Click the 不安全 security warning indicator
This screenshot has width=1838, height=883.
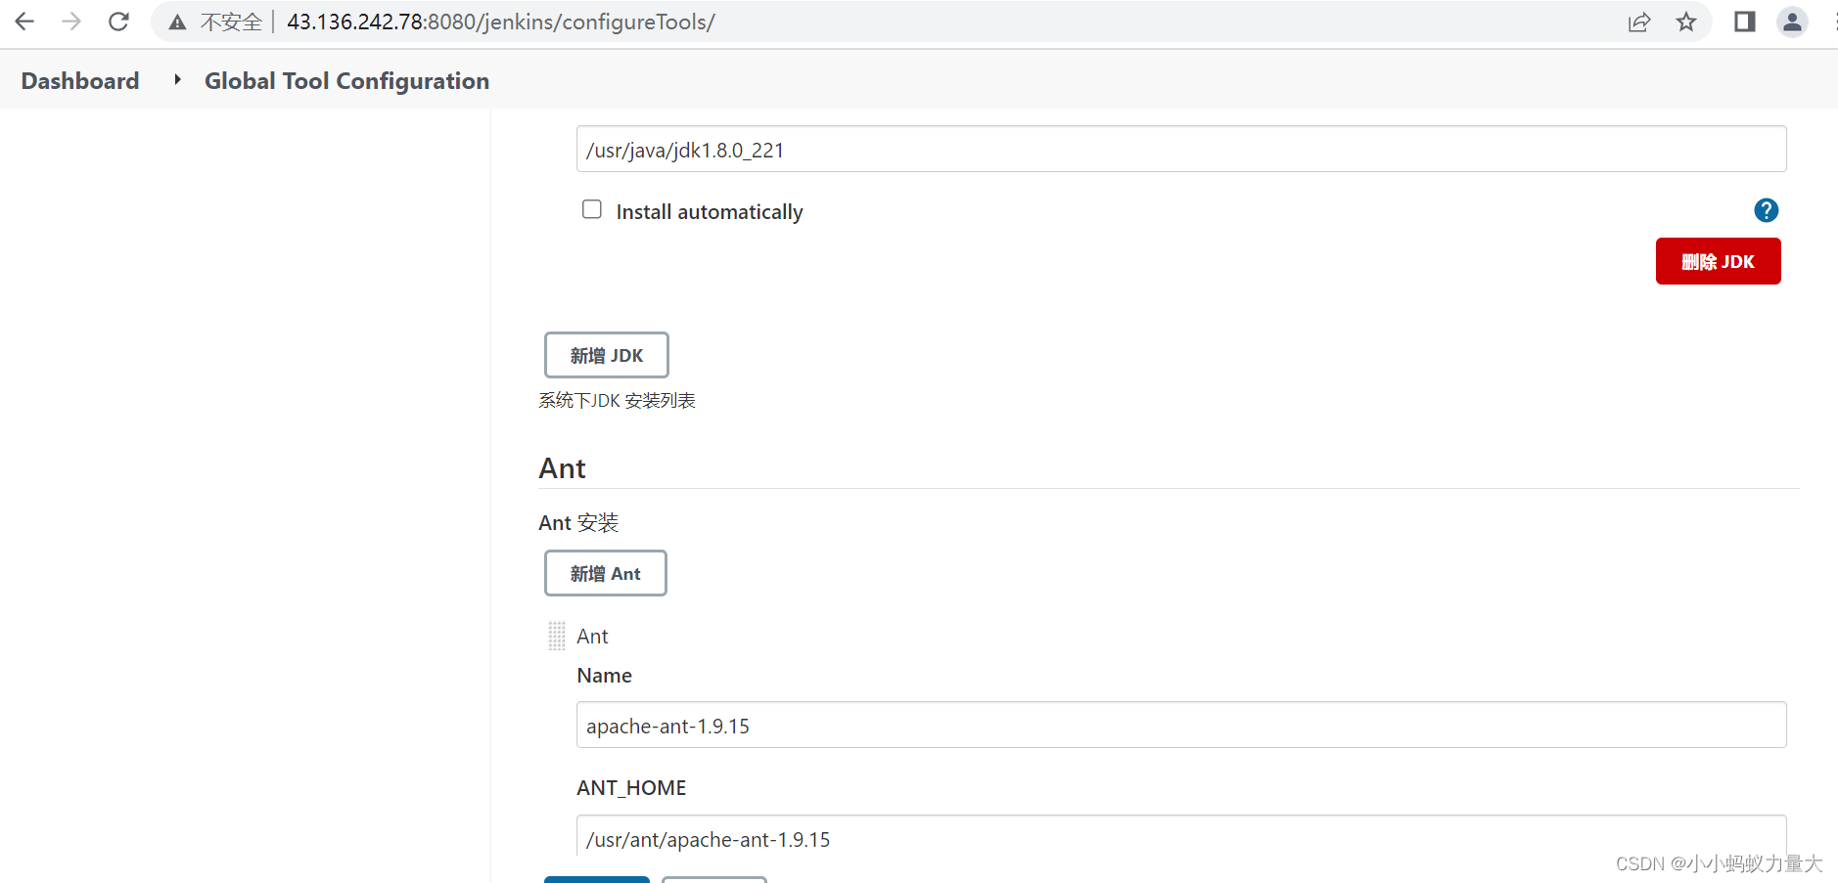(x=217, y=21)
